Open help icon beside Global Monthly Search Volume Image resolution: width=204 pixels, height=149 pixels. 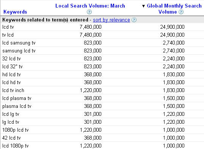(x=181, y=12)
